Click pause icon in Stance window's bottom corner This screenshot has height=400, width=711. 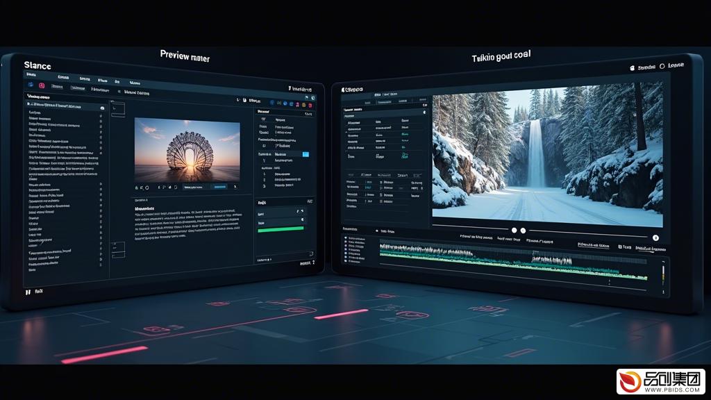click(x=28, y=292)
